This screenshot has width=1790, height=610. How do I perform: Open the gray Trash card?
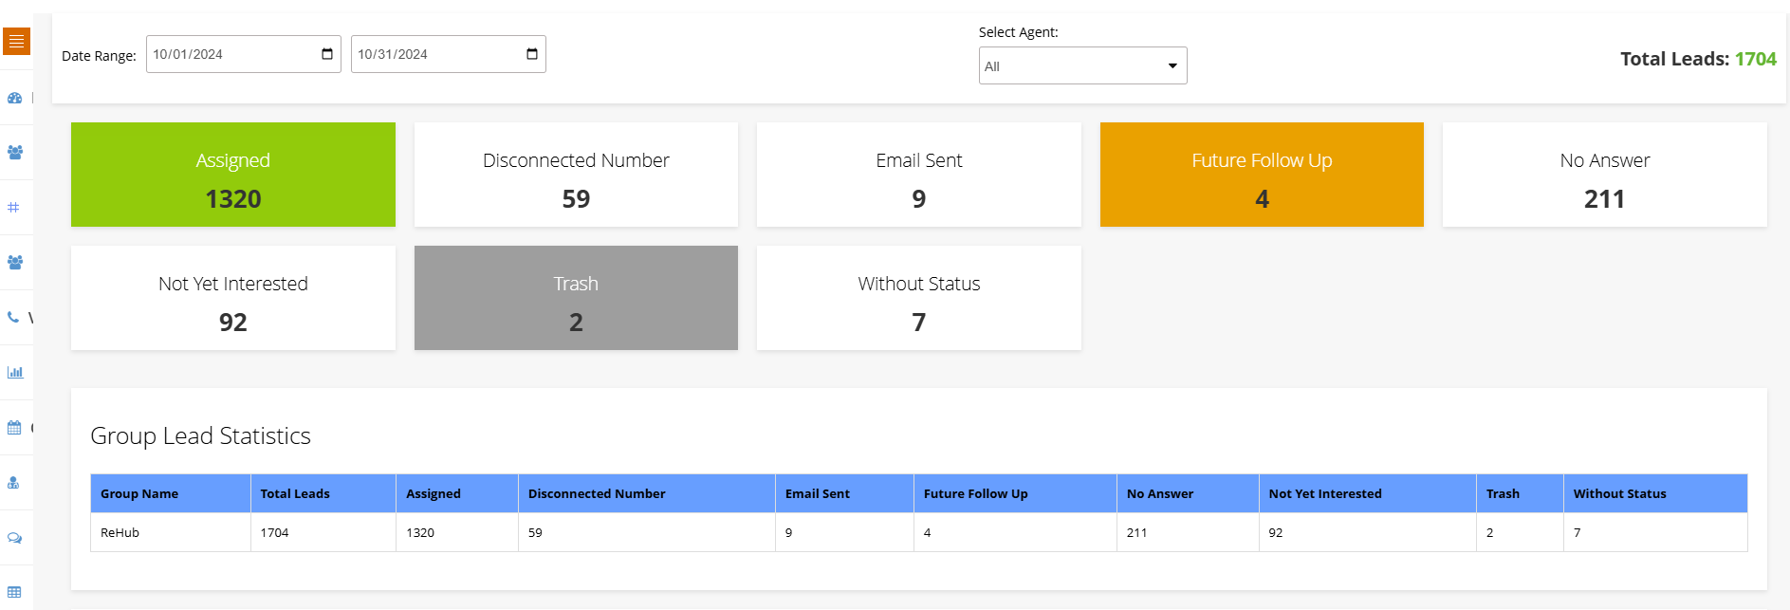point(576,298)
